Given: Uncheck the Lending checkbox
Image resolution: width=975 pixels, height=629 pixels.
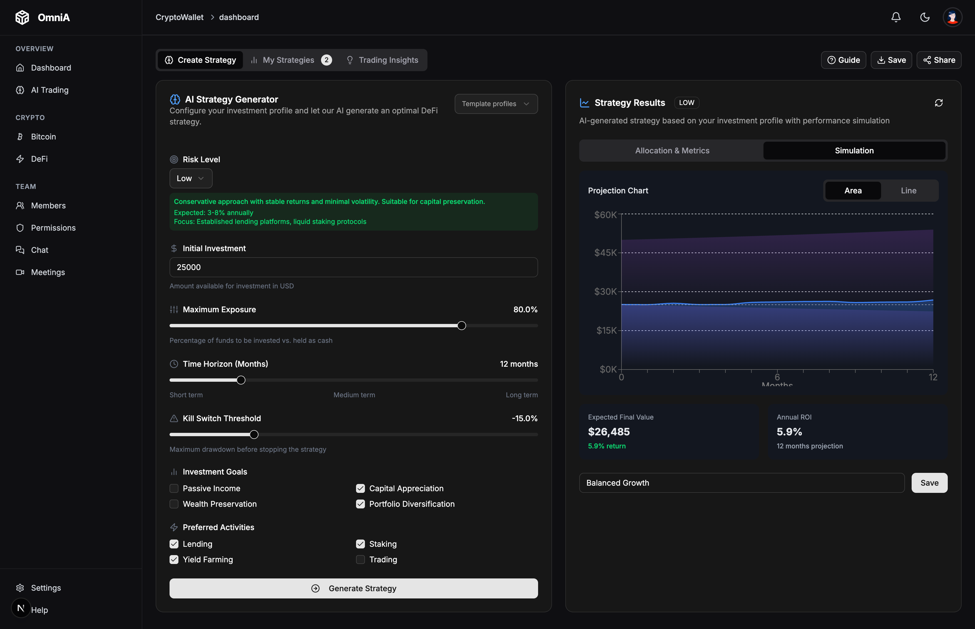Looking at the screenshot, I should (x=174, y=544).
